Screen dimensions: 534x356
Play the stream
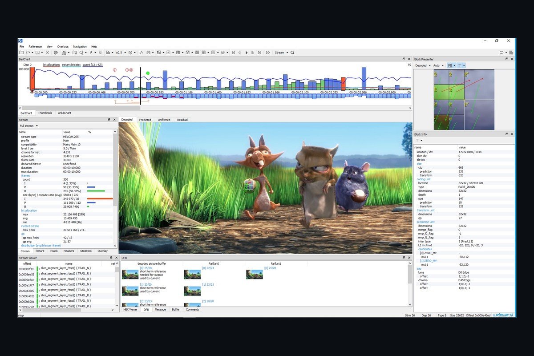coord(247,53)
